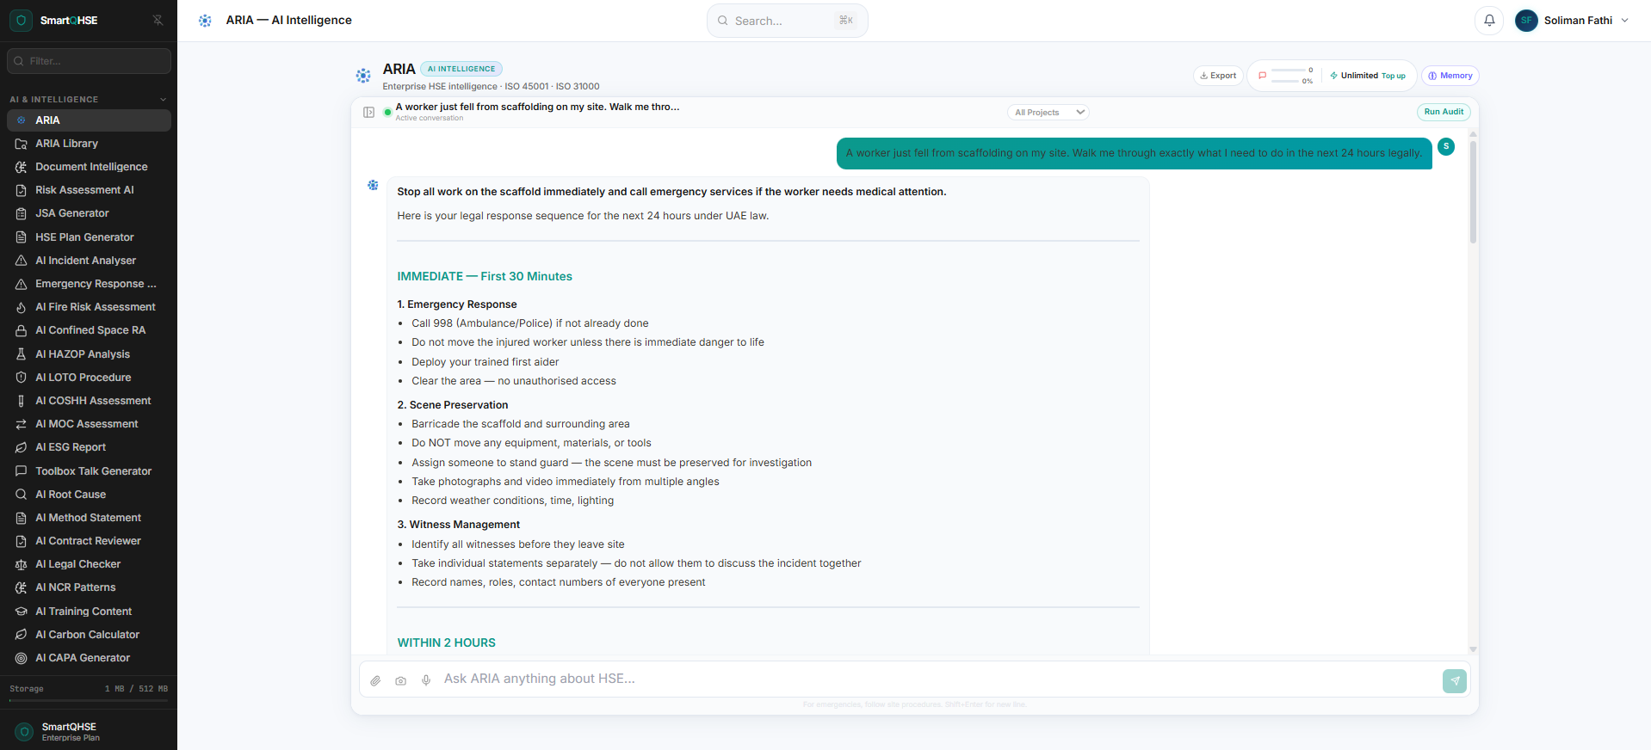Click the scroll-down arrow of chat scrollbar
1651x750 pixels.
(1473, 649)
